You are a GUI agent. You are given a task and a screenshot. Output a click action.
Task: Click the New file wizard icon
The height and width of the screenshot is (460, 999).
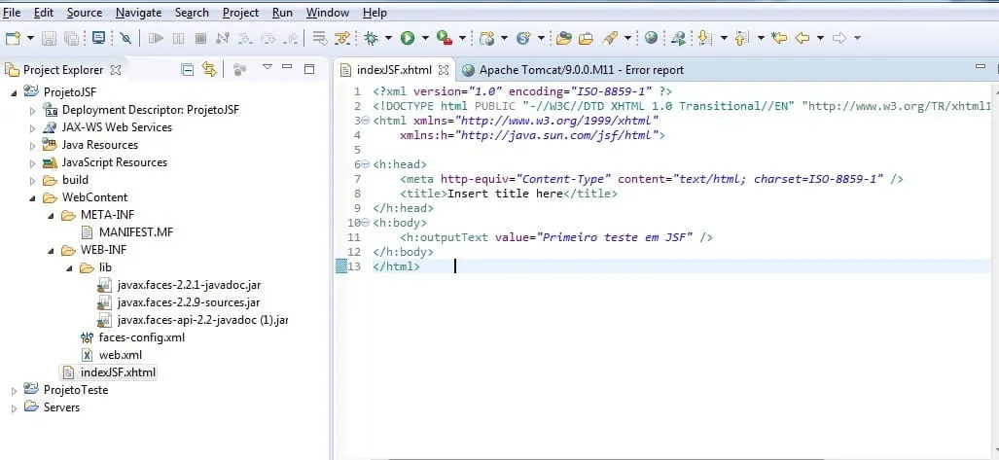coord(13,38)
